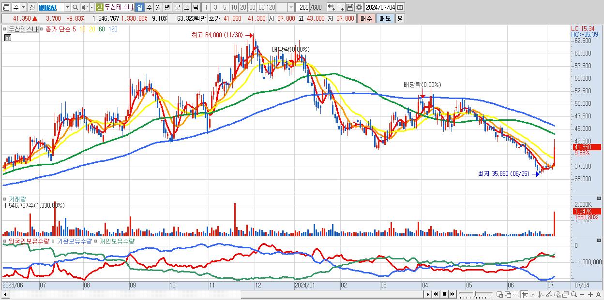This screenshot has height=300, width=604.
Task: Click the chart settings gear icon
Action: pos(359,7)
